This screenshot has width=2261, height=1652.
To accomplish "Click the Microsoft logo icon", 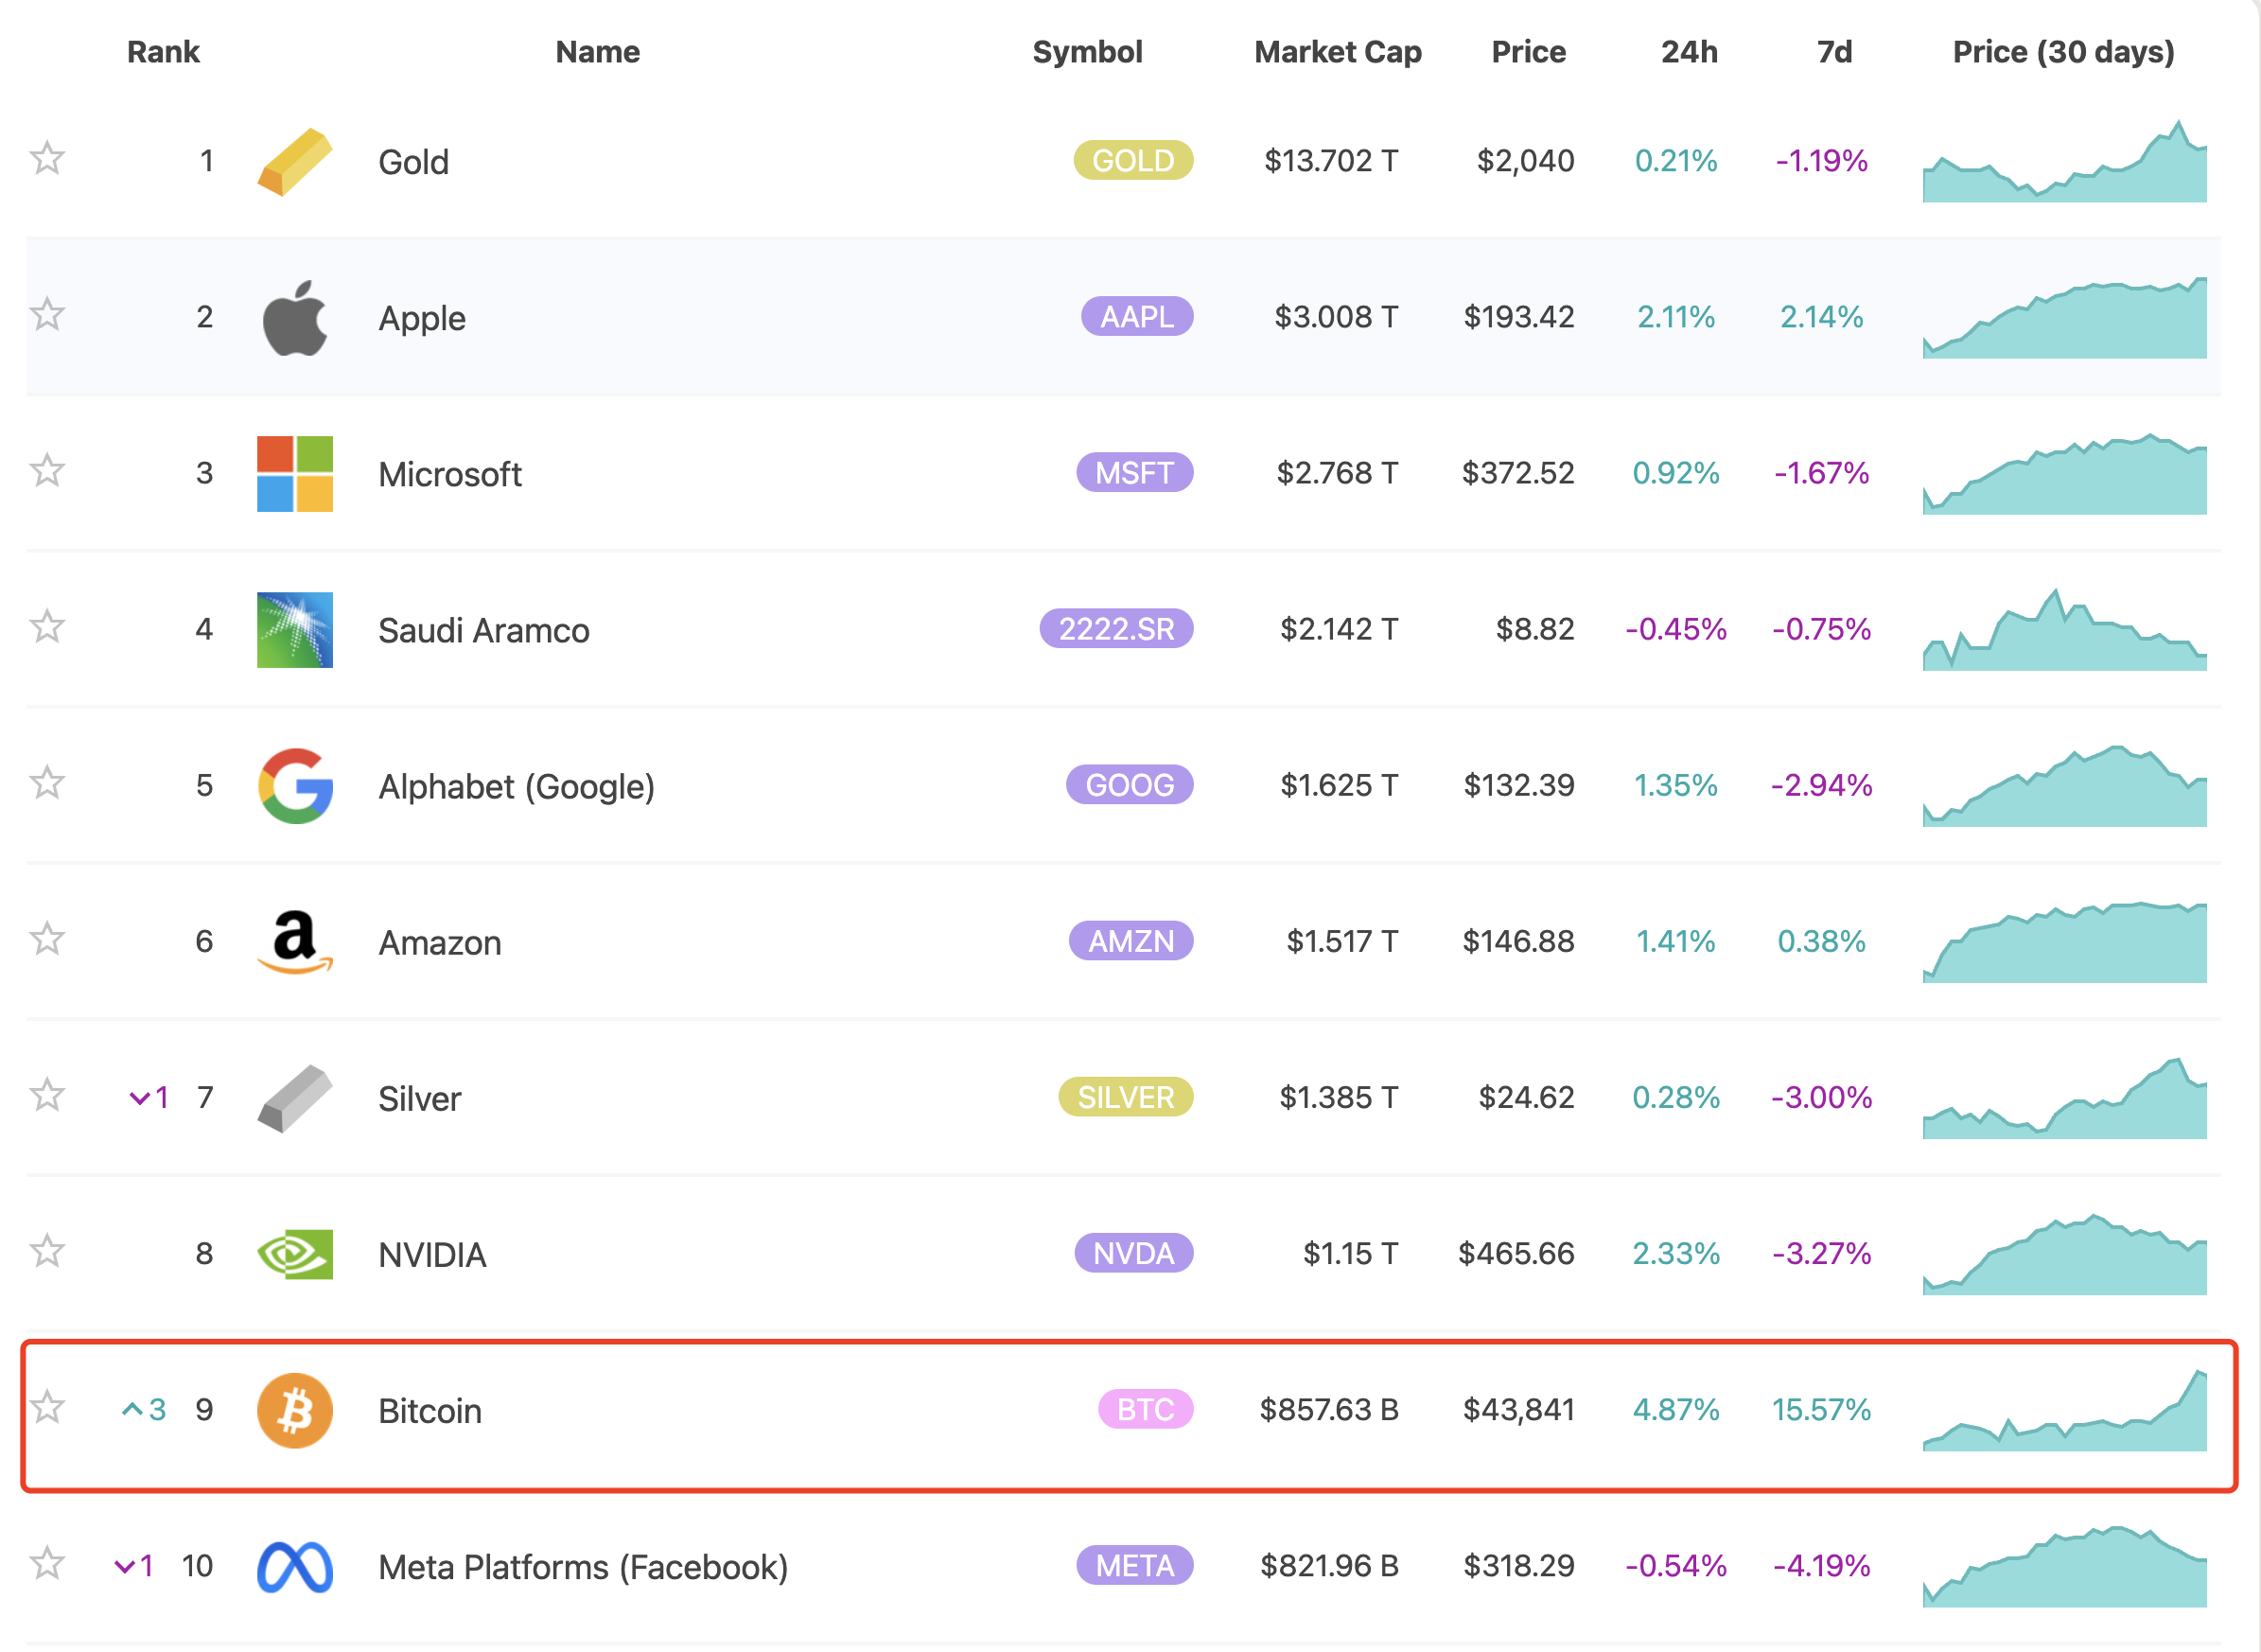I will point(294,474).
